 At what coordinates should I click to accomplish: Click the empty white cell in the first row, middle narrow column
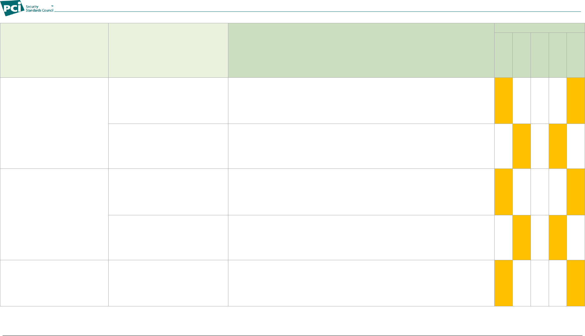(x=540, y=101)
